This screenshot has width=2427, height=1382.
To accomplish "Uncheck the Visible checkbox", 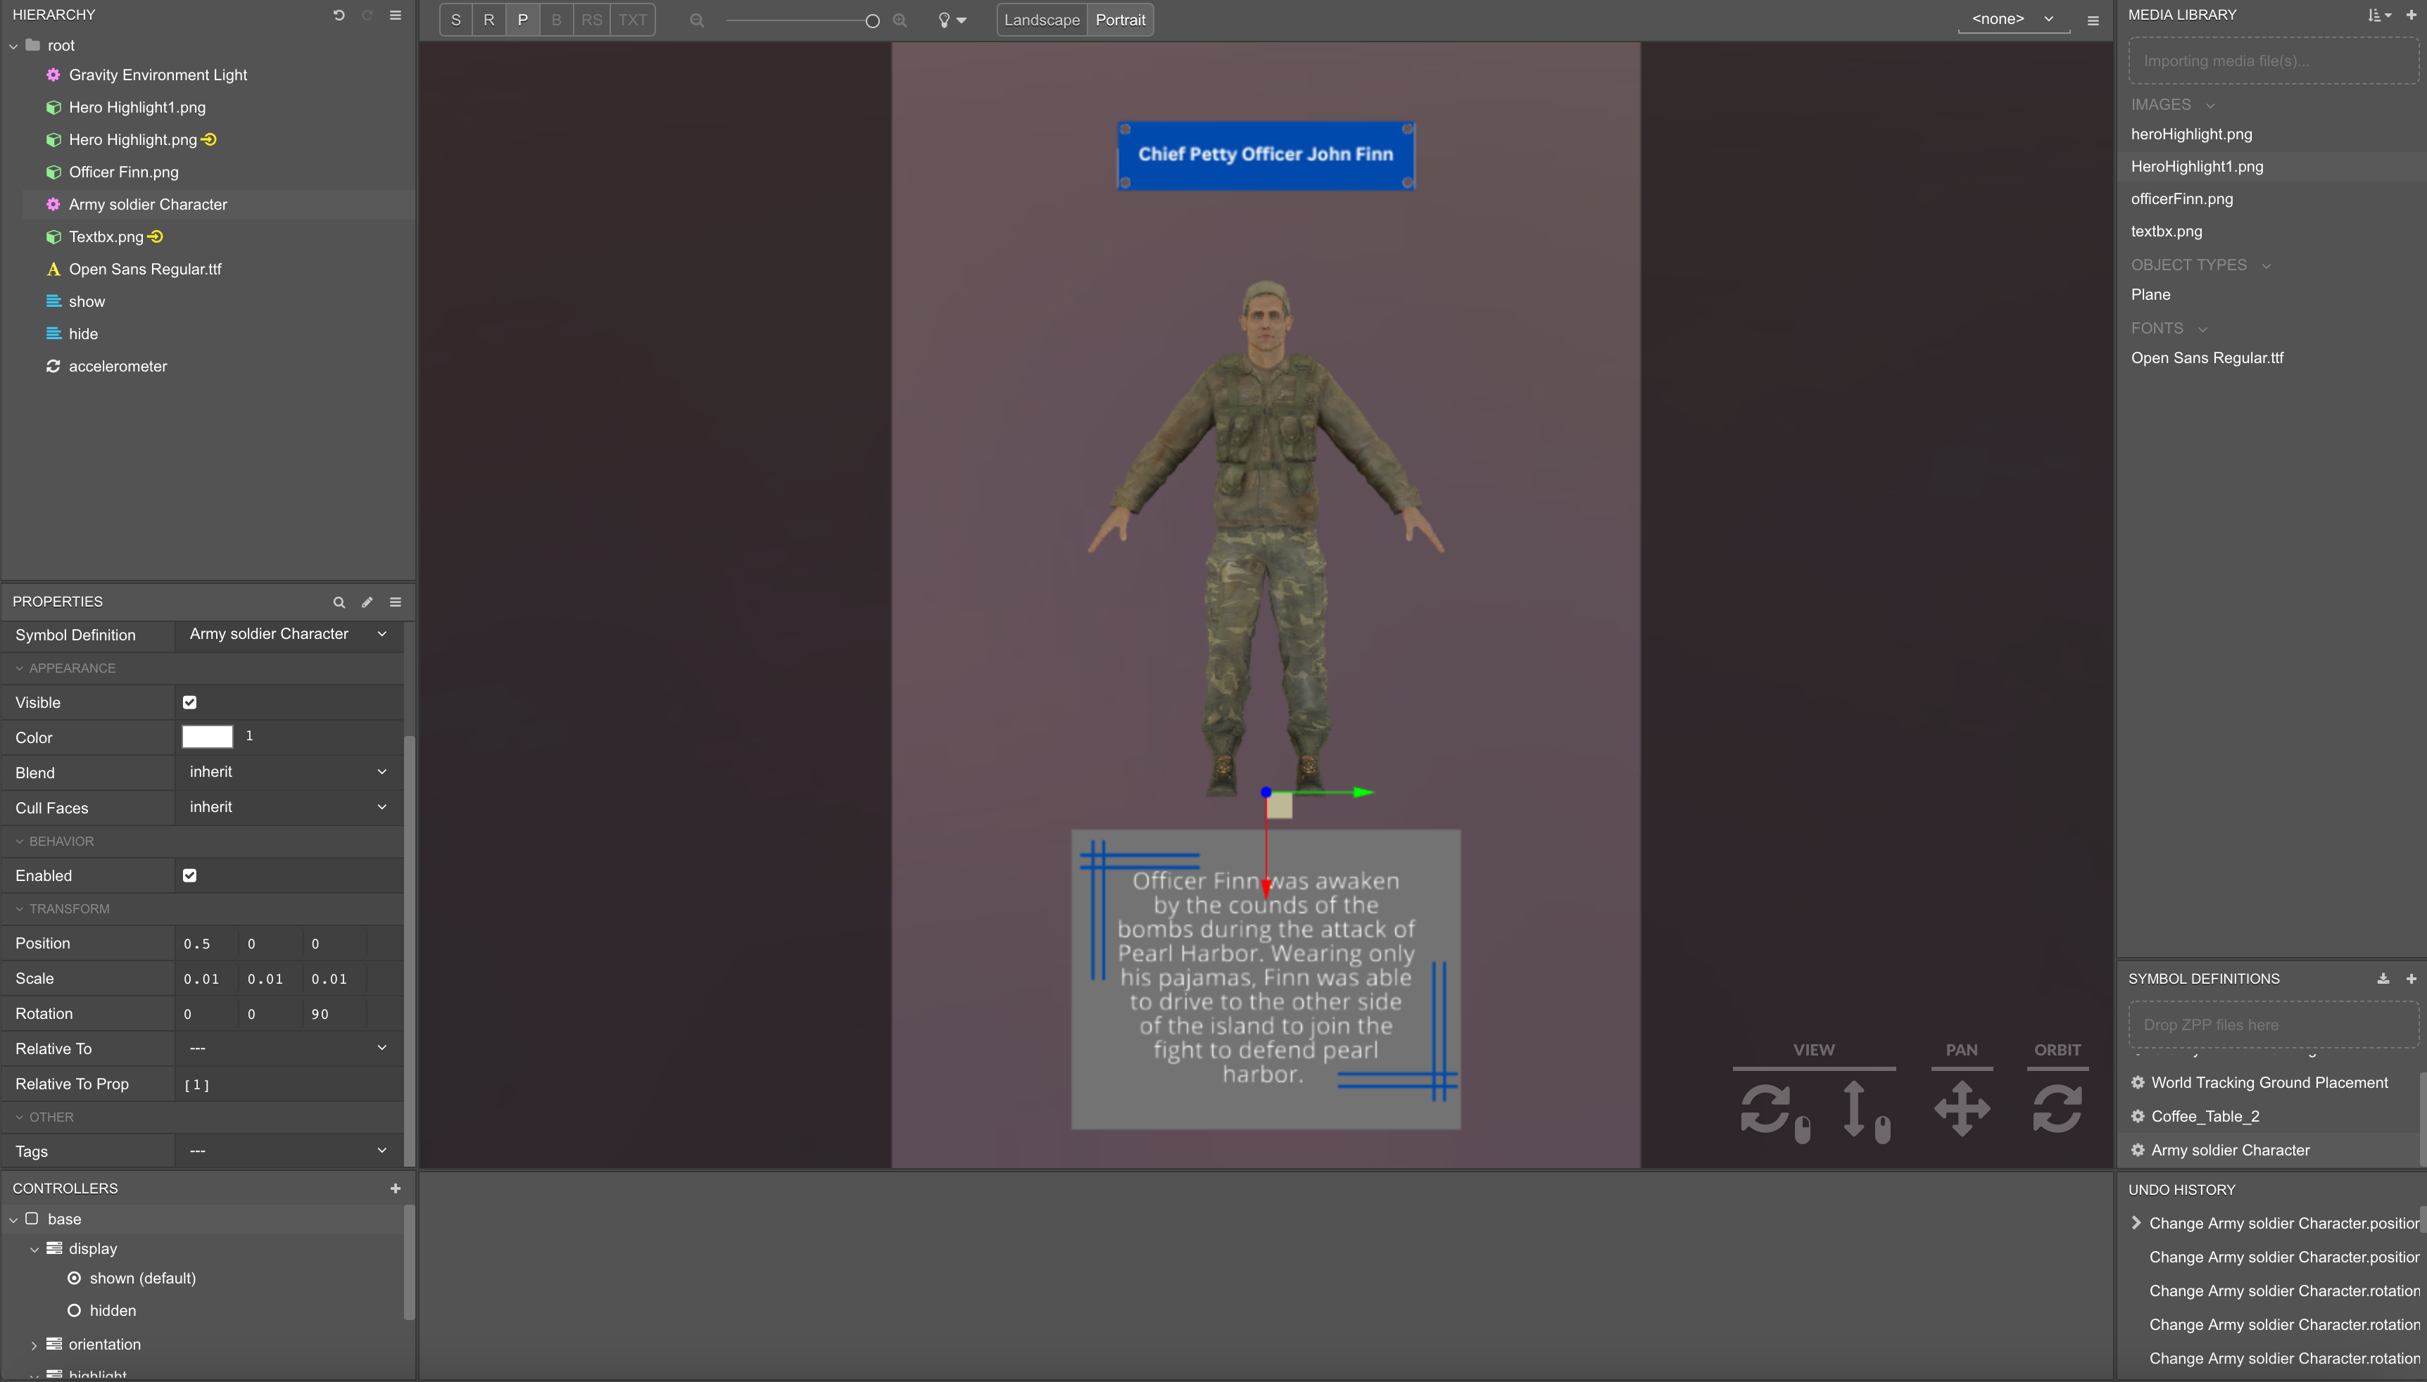I will (x=190, y=702).
